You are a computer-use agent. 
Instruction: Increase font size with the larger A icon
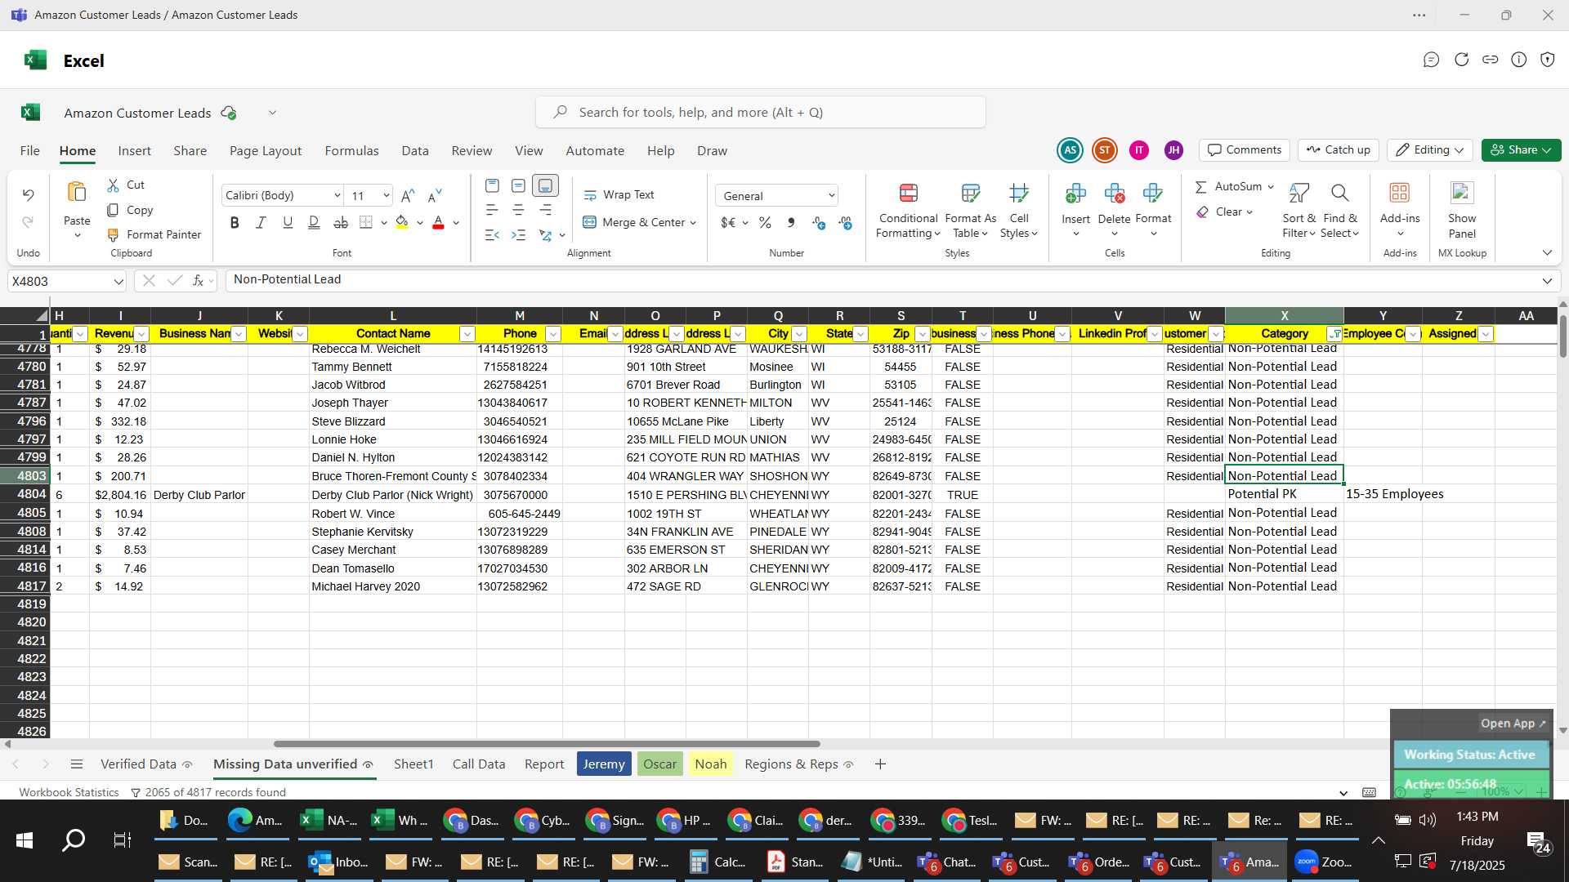pos(408,195)
